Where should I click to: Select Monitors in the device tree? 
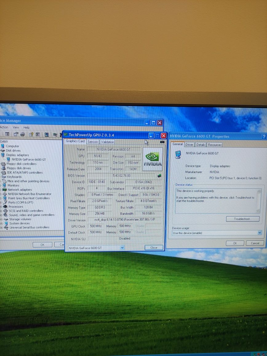(x=14, y=185)
